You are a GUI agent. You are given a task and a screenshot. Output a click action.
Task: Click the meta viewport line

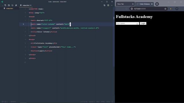click(65, 28)
